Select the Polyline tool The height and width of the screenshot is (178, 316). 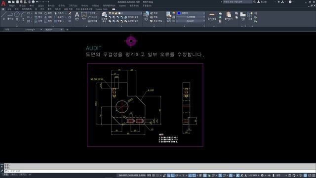tap(10, 16)
